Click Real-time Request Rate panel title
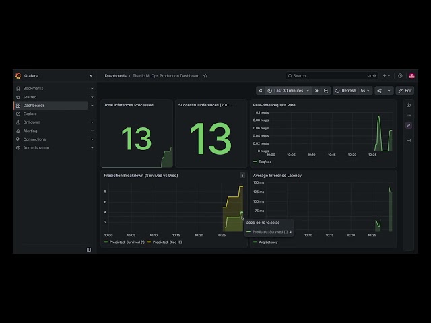431x323 pixels. tap(274, 105)
